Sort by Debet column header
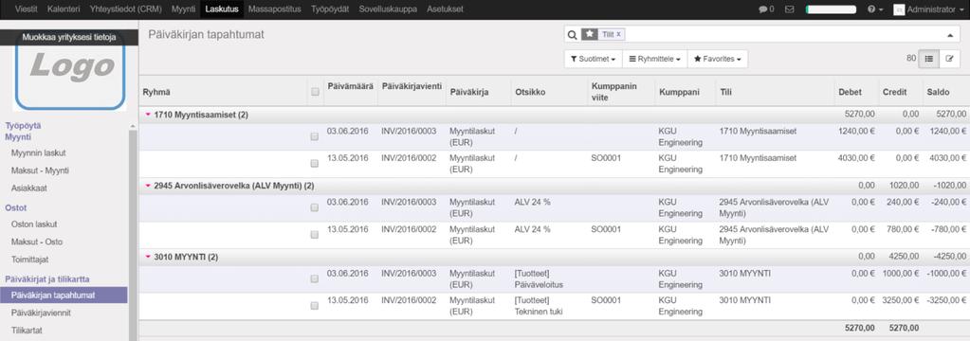Image resolution: width=970 pixels, height=341 pixels. click(x=850, y=92)
